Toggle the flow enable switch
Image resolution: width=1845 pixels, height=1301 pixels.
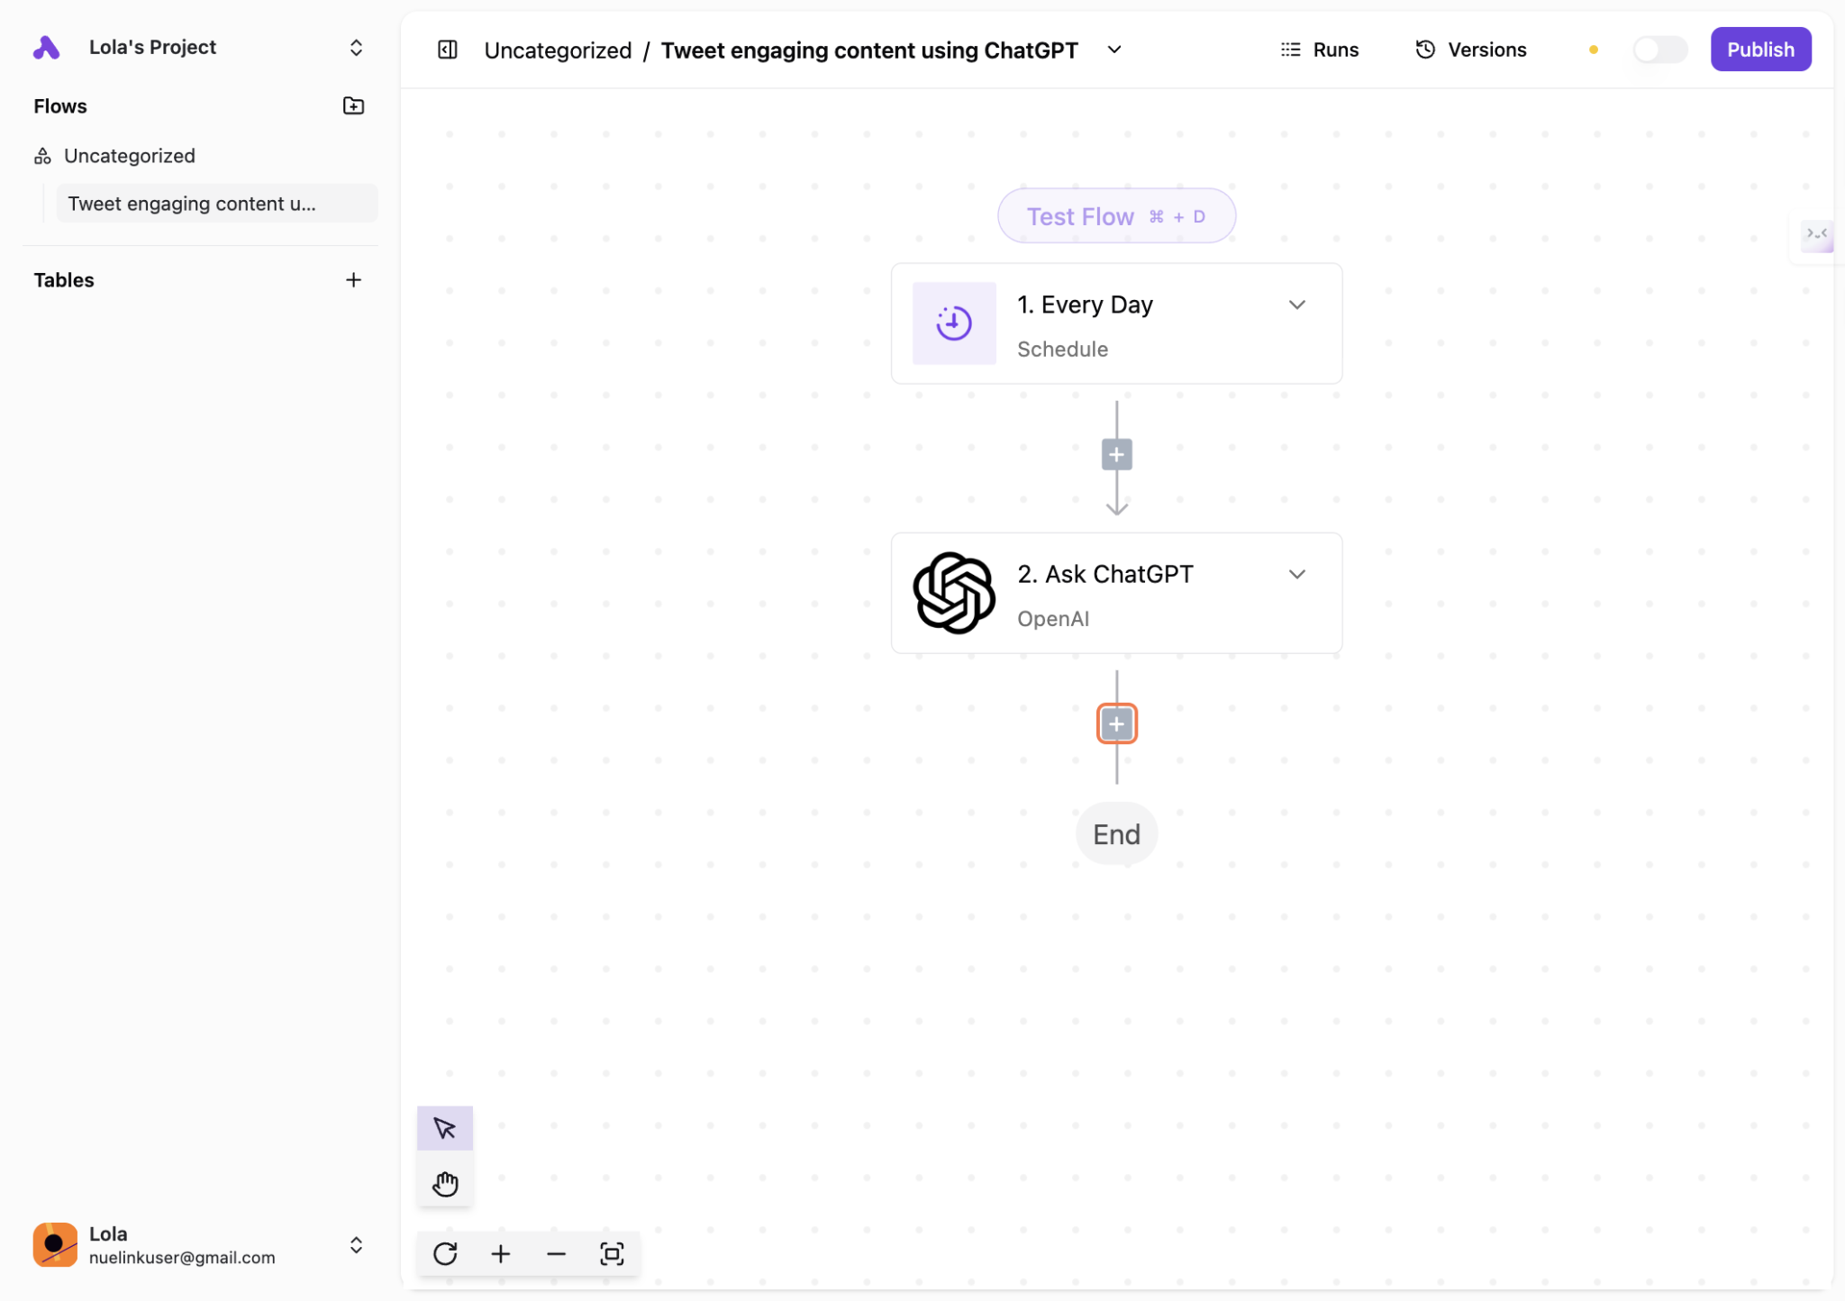tap(1659, 50)
